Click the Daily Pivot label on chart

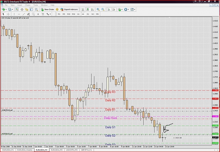111,118
